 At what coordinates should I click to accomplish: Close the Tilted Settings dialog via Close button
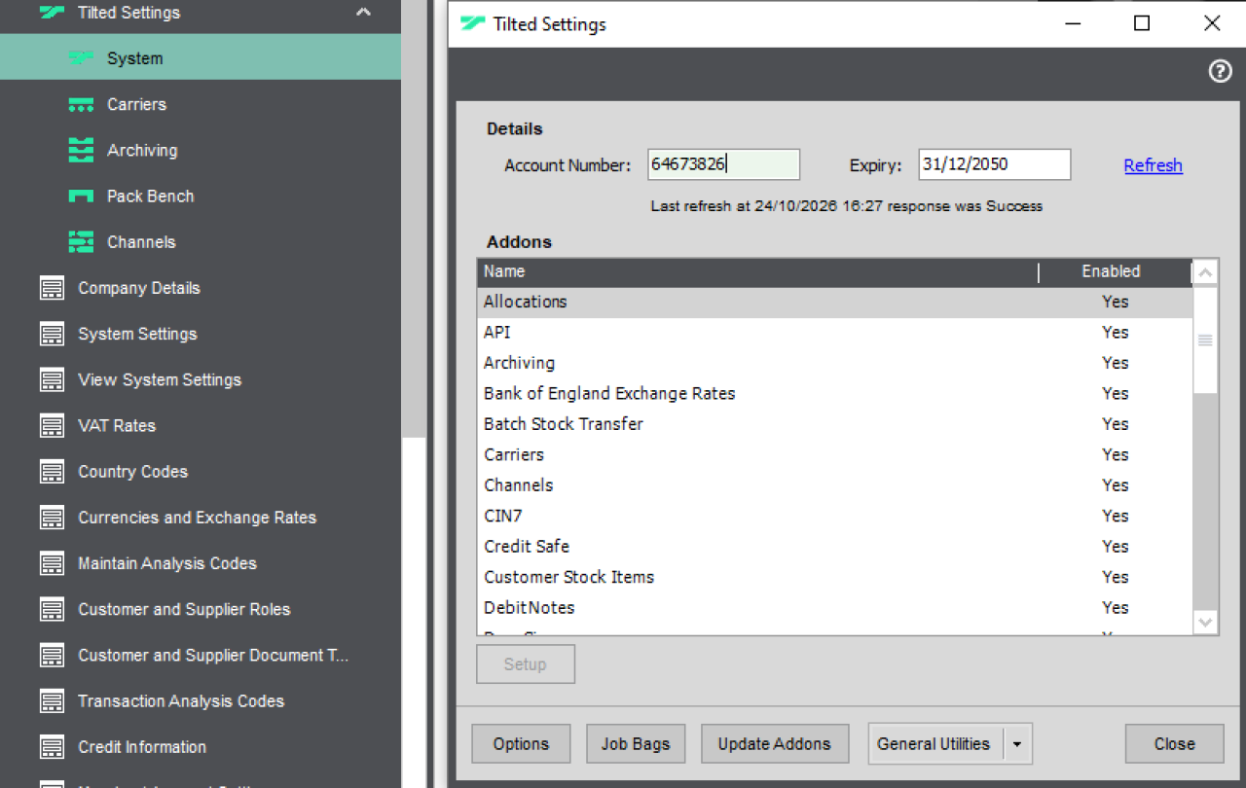click(x=1174, y=744)
